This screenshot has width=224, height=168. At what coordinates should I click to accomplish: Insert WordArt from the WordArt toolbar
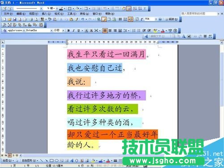click(x=146, y=36)
